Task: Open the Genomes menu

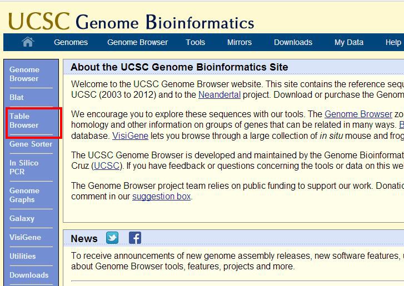Action: (71, 42)
